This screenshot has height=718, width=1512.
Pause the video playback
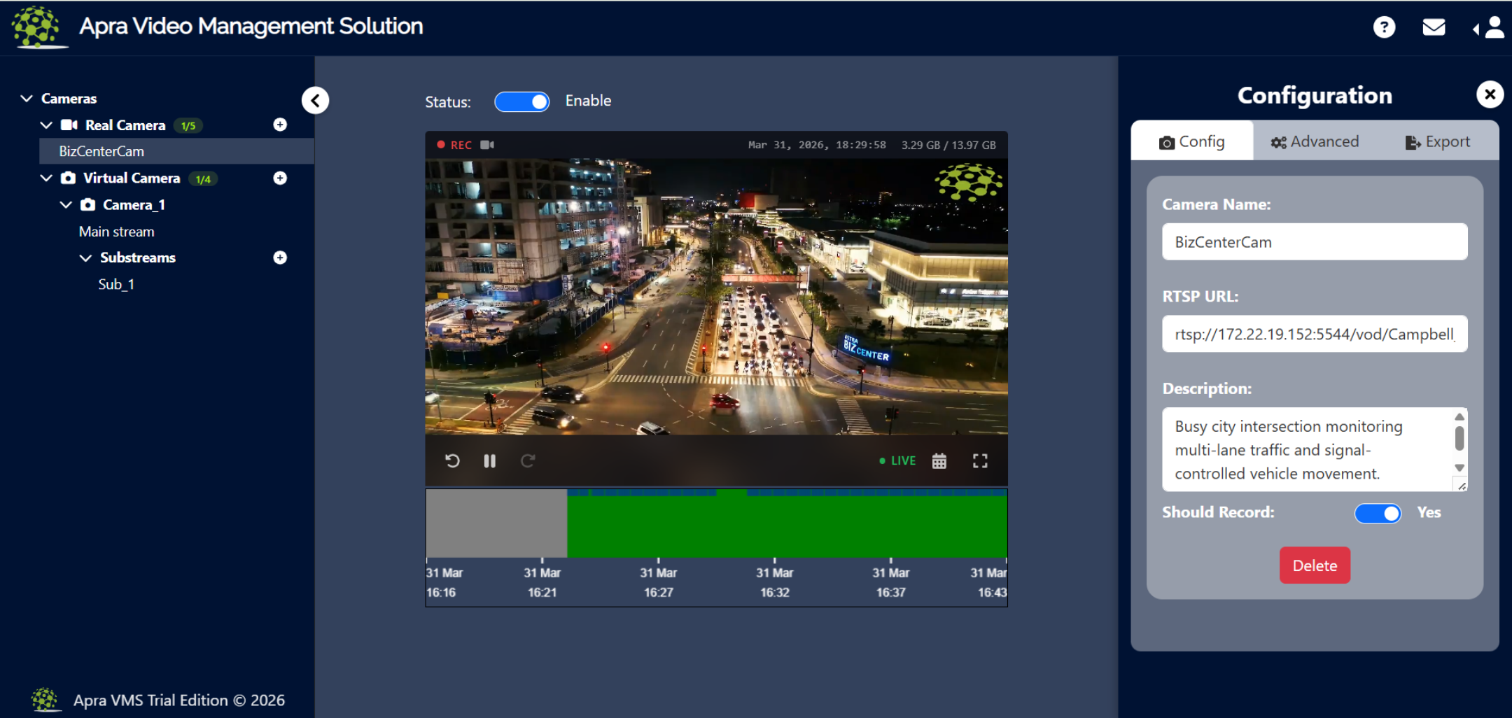click(490, 460)
